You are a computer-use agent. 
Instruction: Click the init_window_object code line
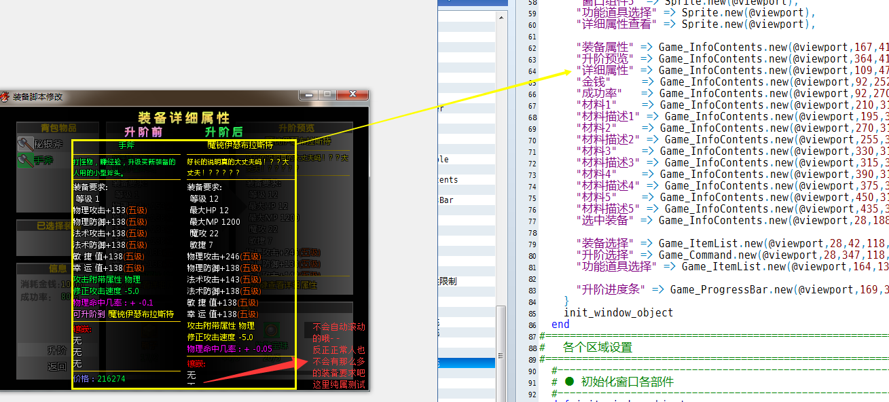(618, 312)
